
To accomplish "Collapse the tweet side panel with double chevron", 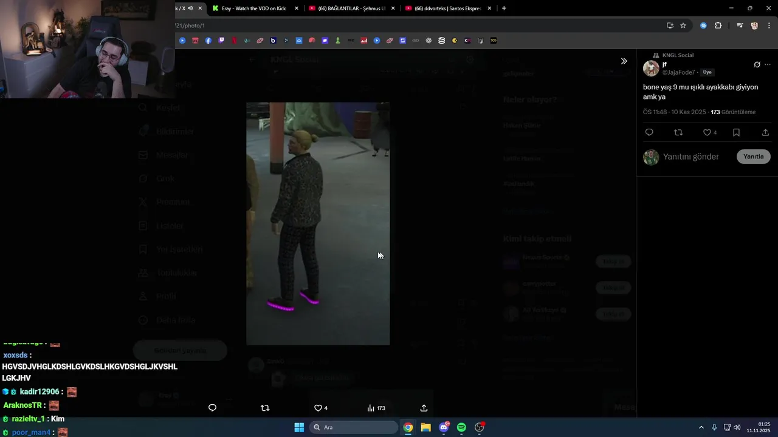I will (624, 61).
